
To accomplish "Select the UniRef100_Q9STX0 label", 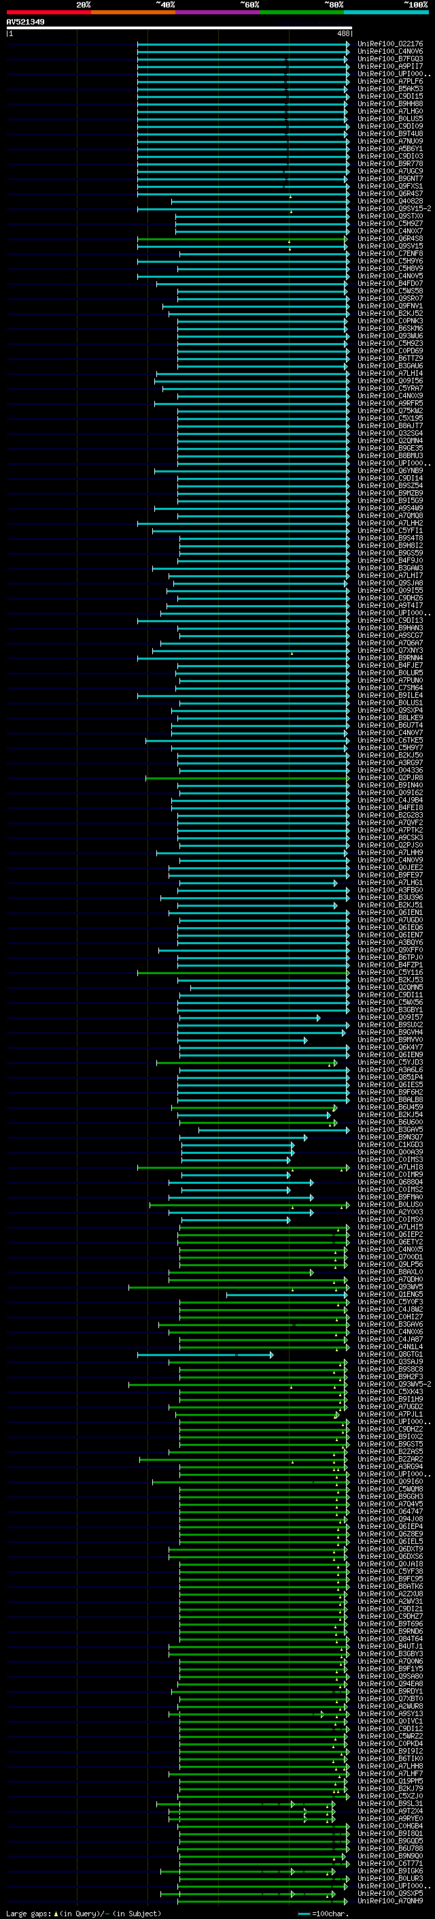I will point(390,216).
